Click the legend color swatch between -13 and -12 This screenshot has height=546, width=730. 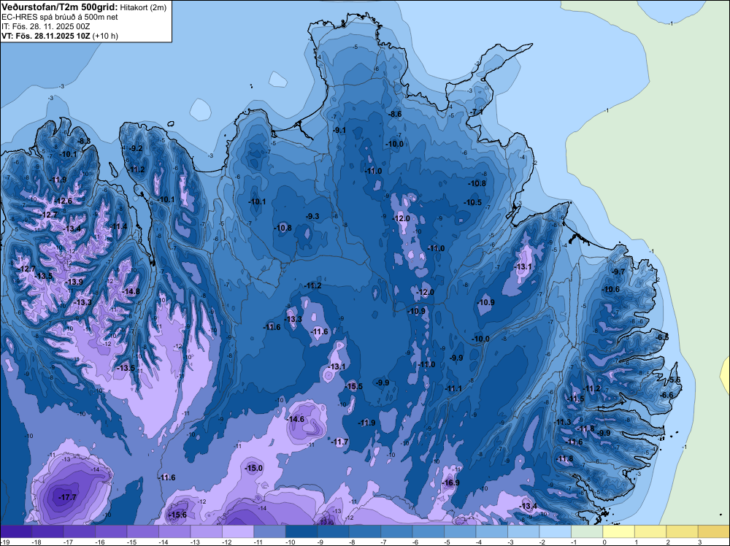(207, 531)
